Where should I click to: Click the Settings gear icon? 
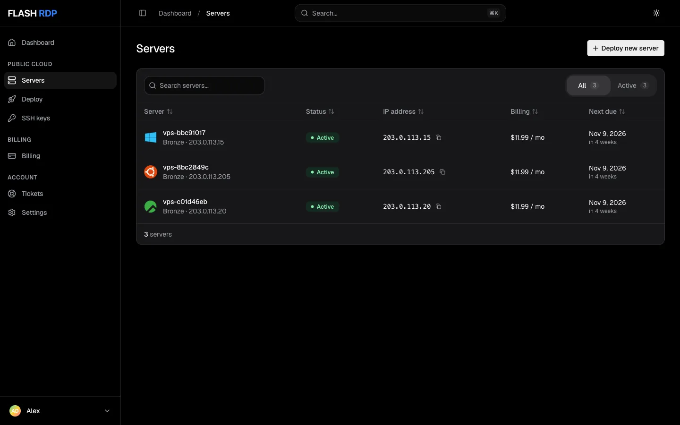tap(12, 212)
